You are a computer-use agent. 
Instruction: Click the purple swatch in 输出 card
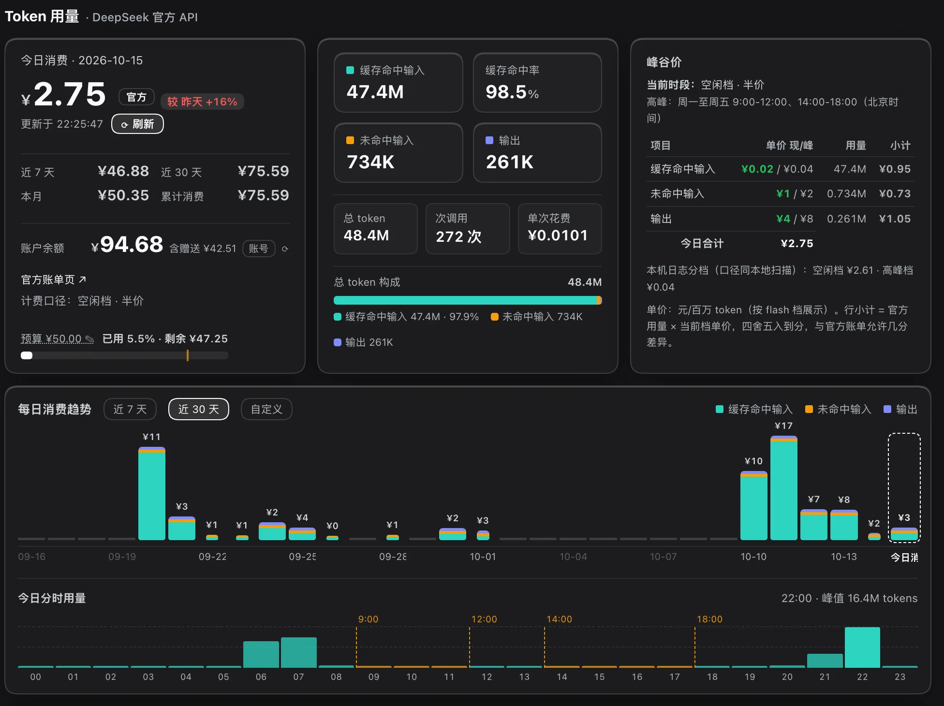click(489, 140)
